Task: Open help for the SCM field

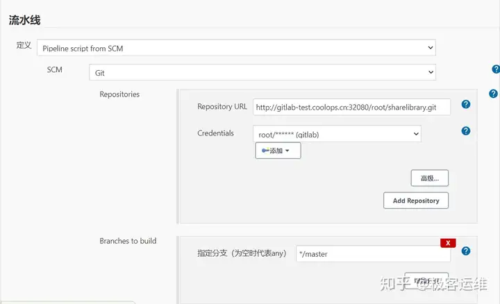Action: (496, 69)
